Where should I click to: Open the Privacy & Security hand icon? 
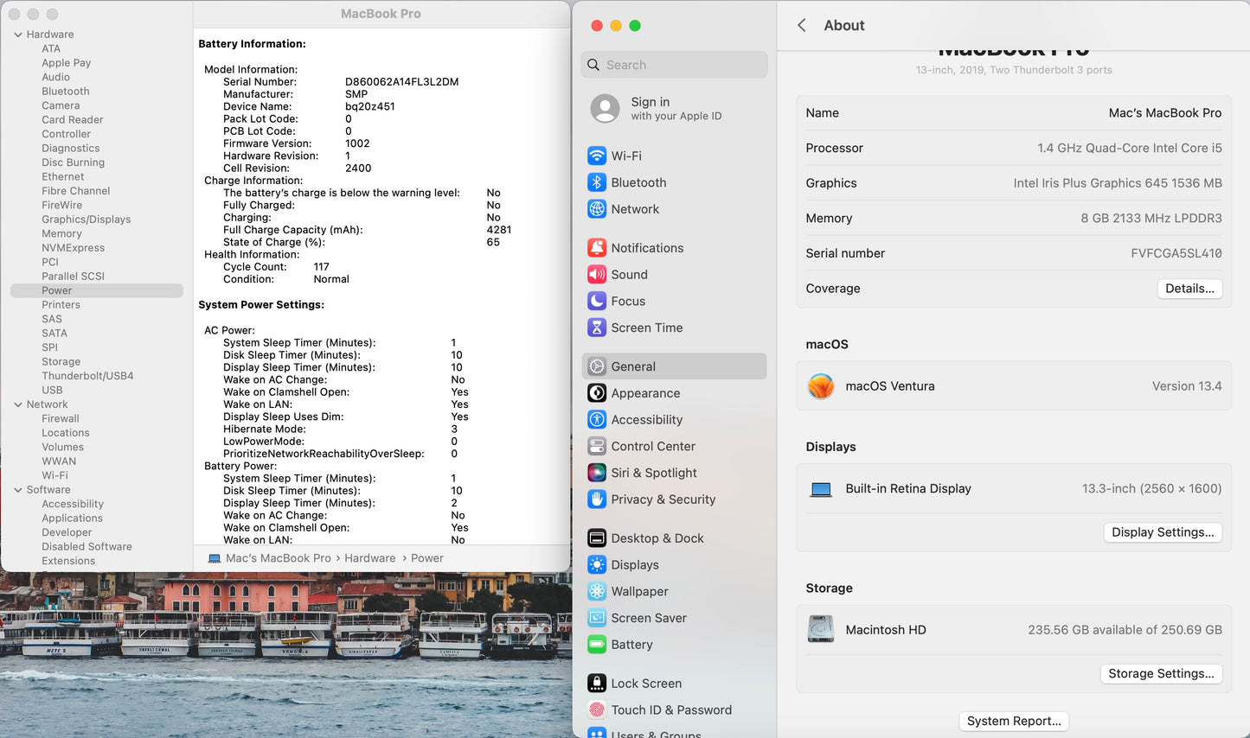pyautogui.click(x=597, y=499)
